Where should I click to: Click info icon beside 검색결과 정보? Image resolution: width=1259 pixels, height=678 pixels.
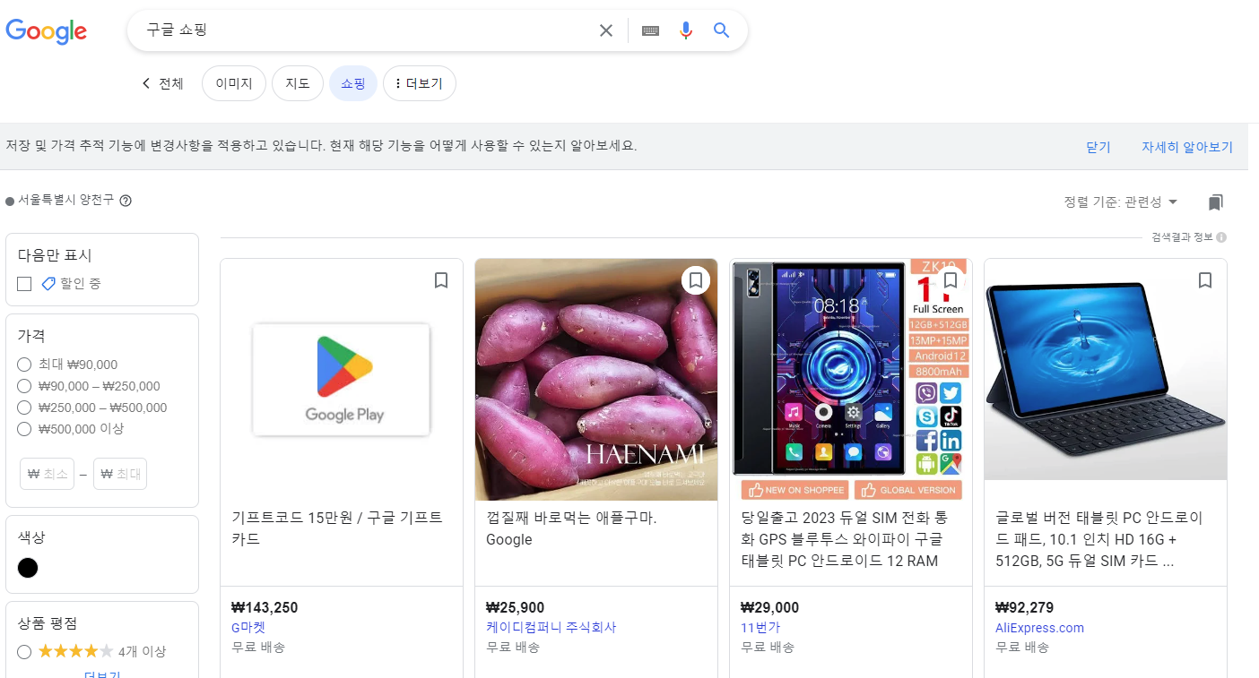(x=1221, y=237)
